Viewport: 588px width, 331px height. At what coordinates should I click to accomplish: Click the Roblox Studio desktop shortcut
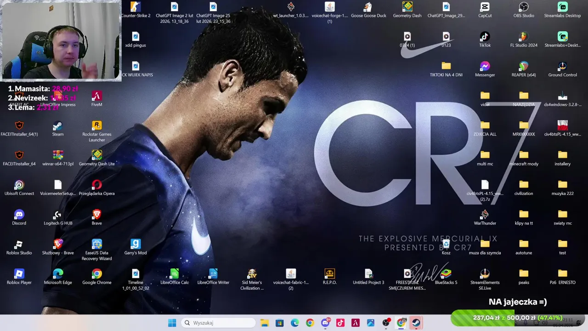(x=19, y=247)
